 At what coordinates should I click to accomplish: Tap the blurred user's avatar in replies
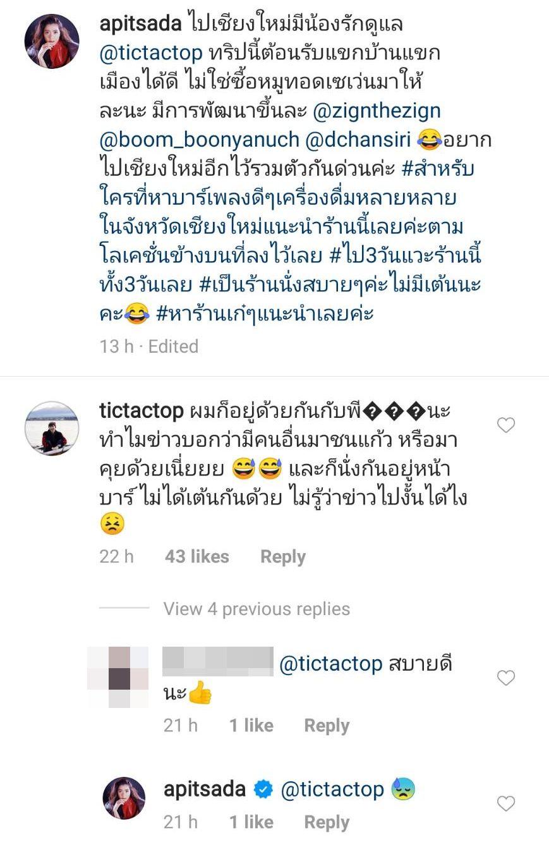click(118, 677)
